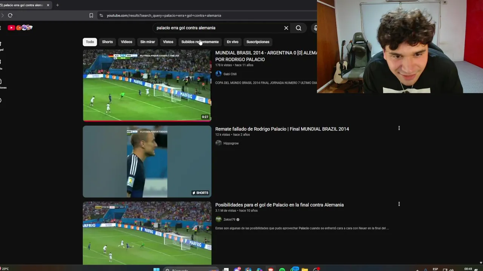483x271 pixels.
Task: Play the 0:27 Mundial Brasil 2014 thumbnail
Action: pyautogui.click(x=147, y=85)
